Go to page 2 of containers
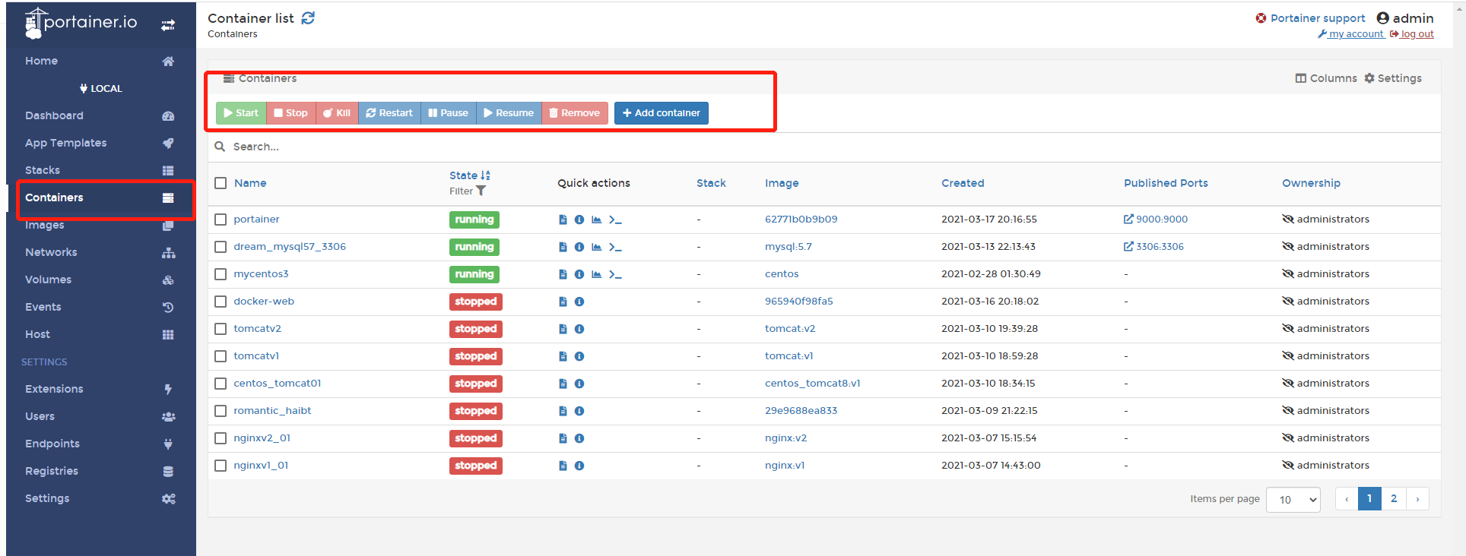 click(x=1394, y=499)
